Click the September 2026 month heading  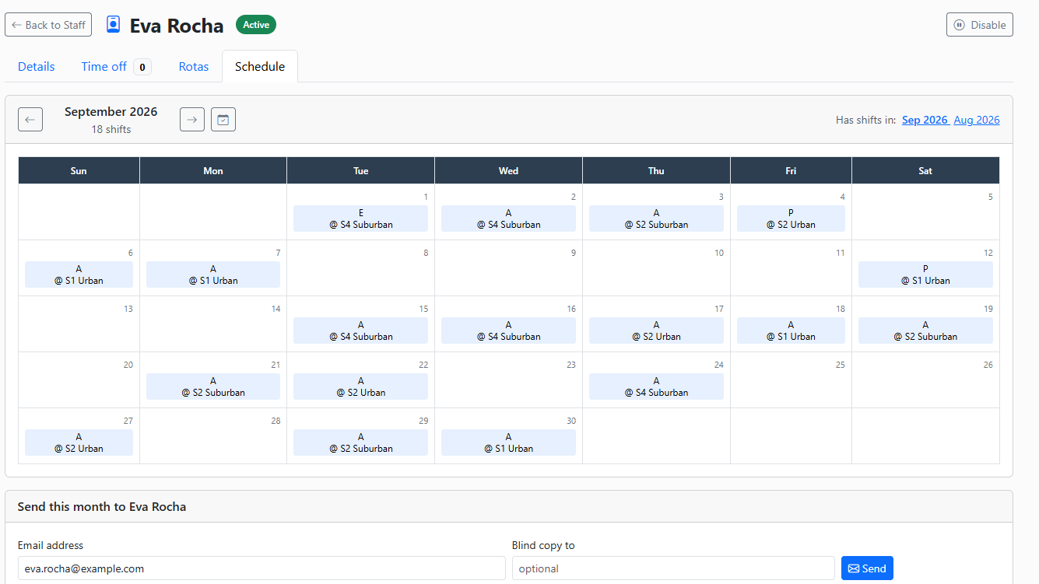click(111, 112)
